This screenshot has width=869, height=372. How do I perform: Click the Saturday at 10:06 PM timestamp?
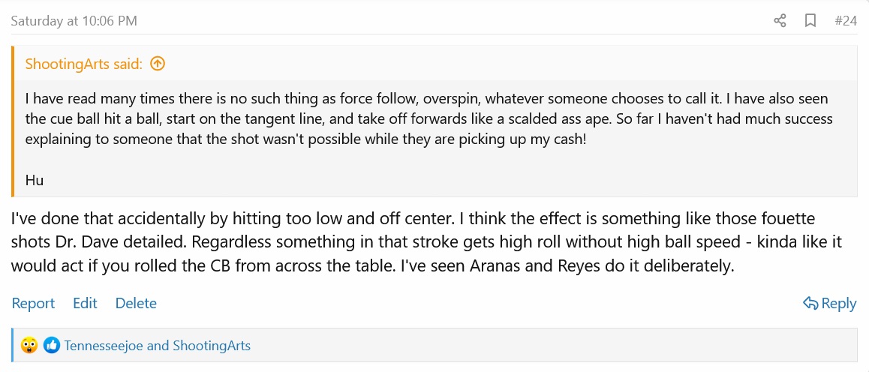(x=74, y=21)
